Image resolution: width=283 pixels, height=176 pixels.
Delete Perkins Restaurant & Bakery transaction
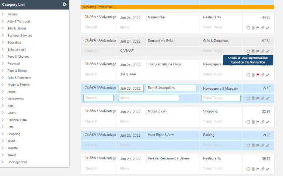(253, 169)
